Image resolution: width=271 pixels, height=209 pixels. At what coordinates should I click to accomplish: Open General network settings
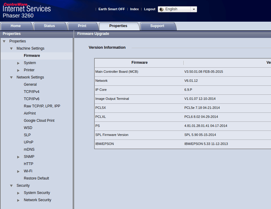[x=30, y=85]
